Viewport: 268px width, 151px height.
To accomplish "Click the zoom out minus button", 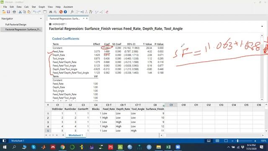I will pos(232,141).
